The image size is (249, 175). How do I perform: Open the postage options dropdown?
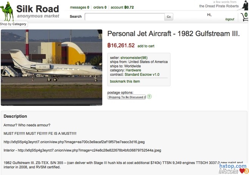tap(126, 97)
